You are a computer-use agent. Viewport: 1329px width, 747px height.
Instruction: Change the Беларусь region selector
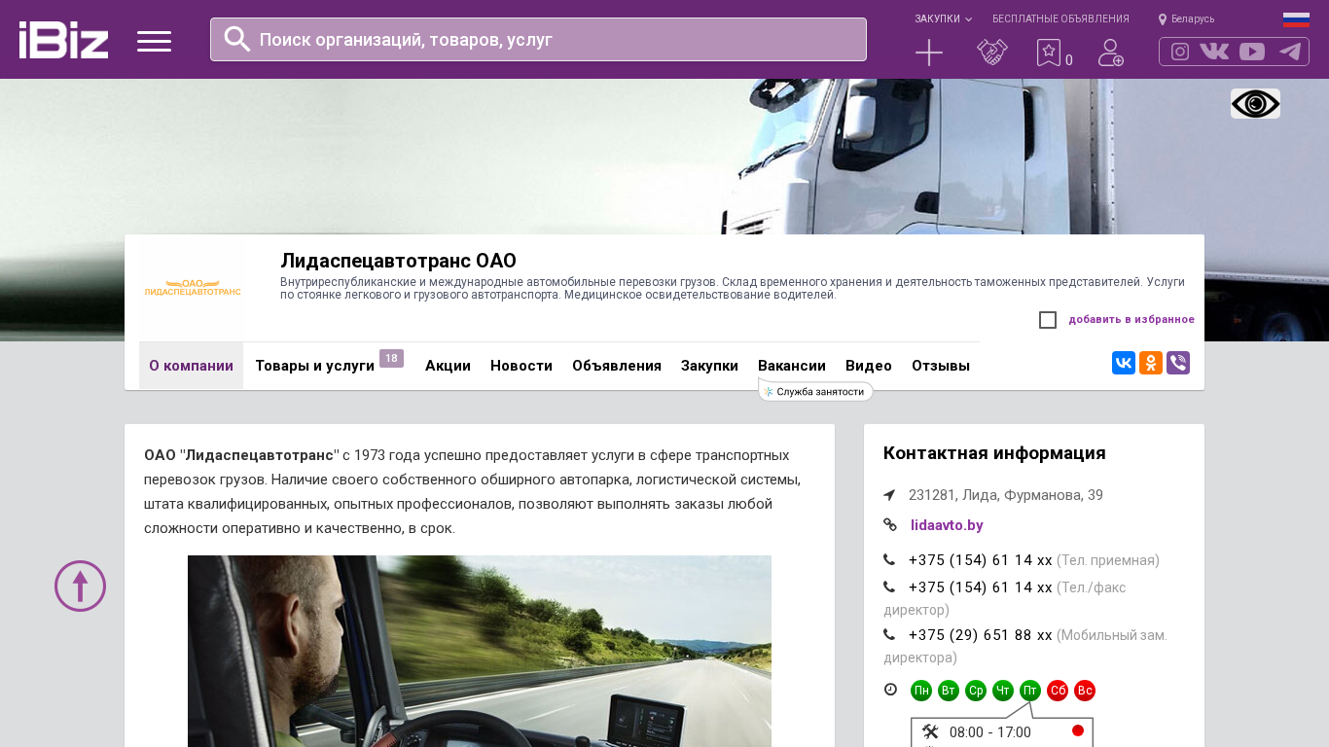pyautogui.click(x=1186, y=18)
